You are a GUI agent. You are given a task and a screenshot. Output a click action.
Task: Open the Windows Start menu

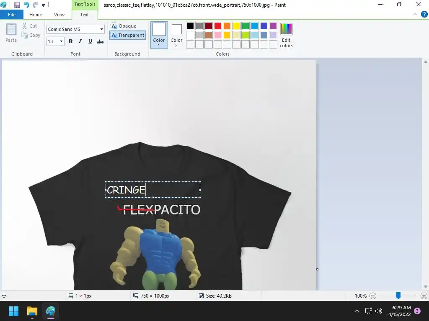(13, 311)
